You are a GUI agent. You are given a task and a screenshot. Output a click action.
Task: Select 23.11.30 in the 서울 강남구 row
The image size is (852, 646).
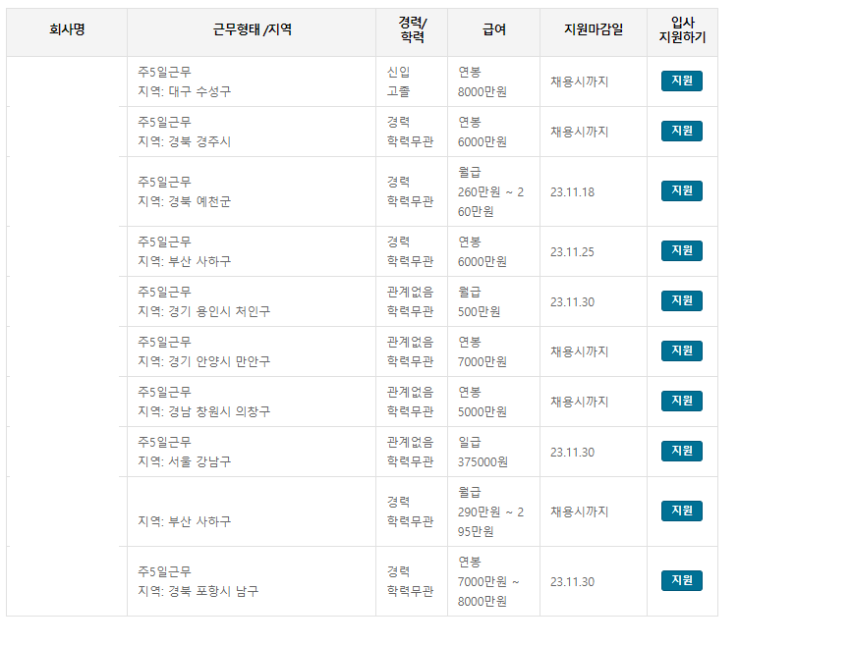pos(572,453)
